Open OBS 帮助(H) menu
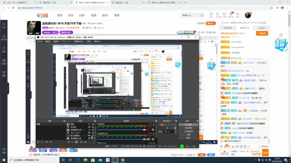 (x=97, y=41)
